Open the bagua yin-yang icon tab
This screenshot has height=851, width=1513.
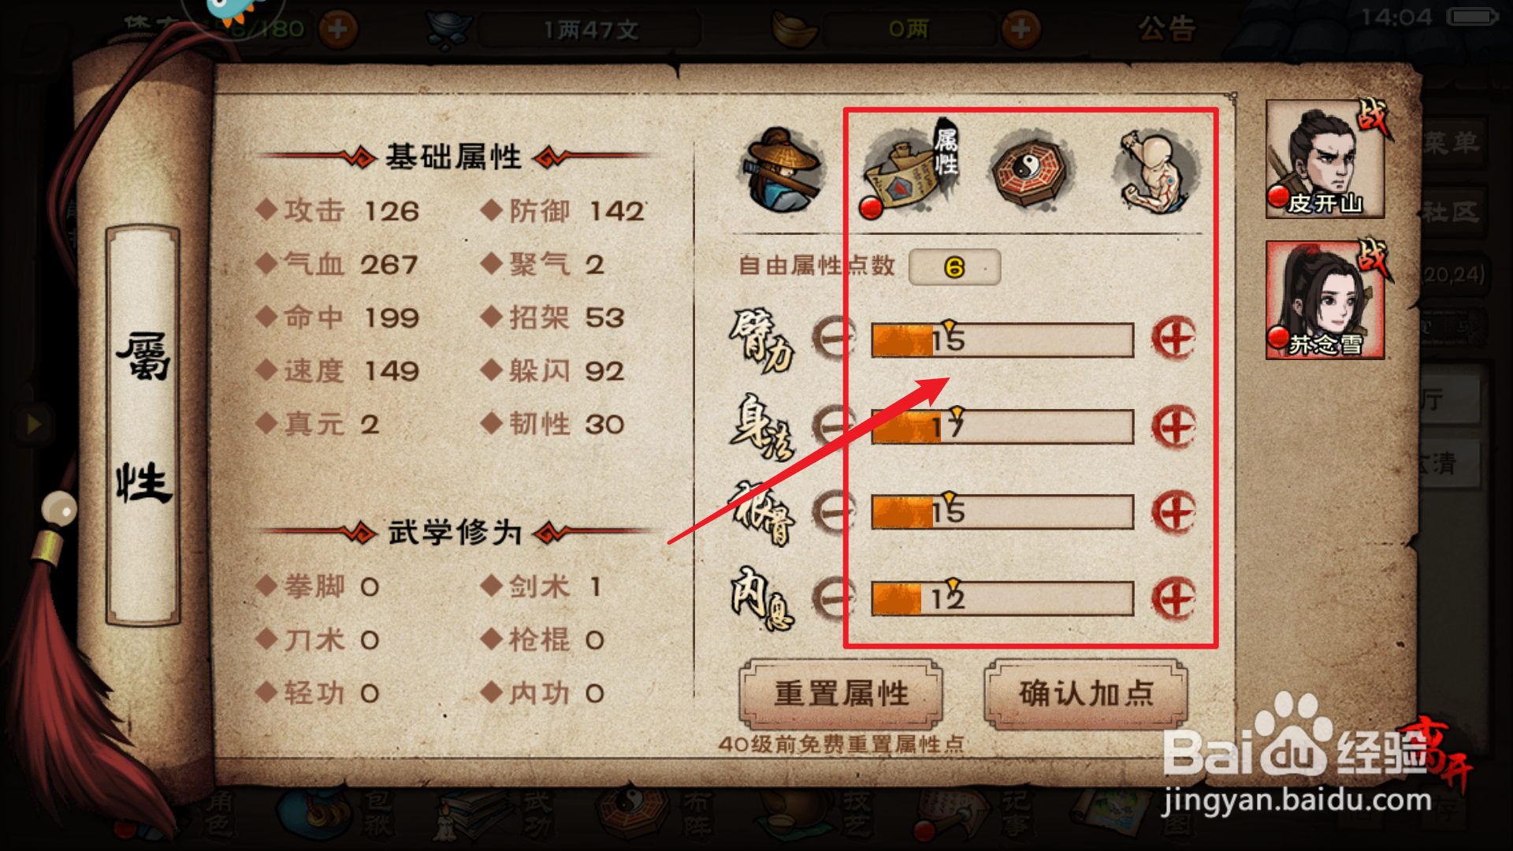tap(1028, 170)
